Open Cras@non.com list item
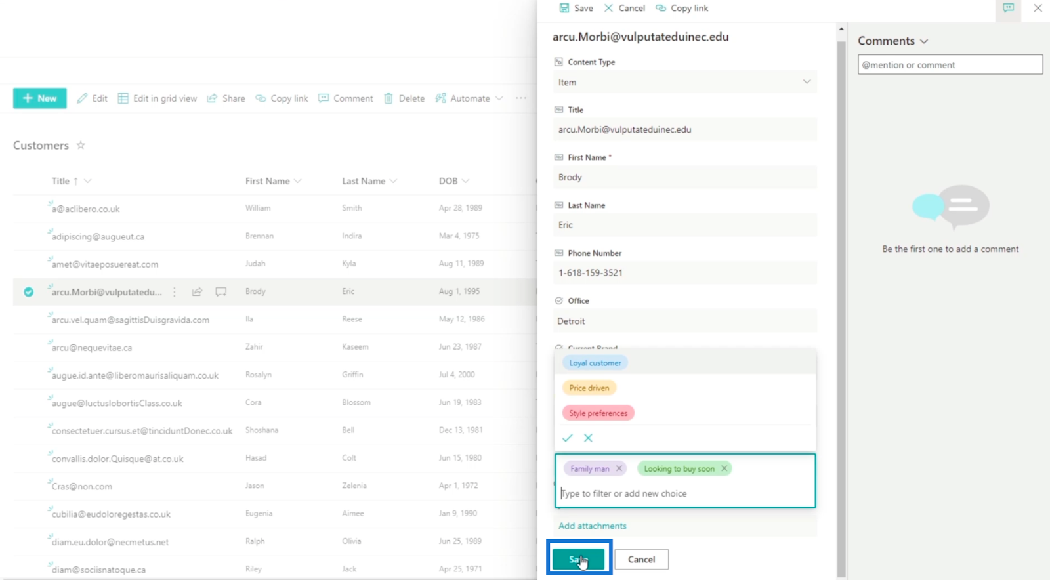Image resolution: width=1050 pixels, height=580 pixels. [x=82, y=486]
